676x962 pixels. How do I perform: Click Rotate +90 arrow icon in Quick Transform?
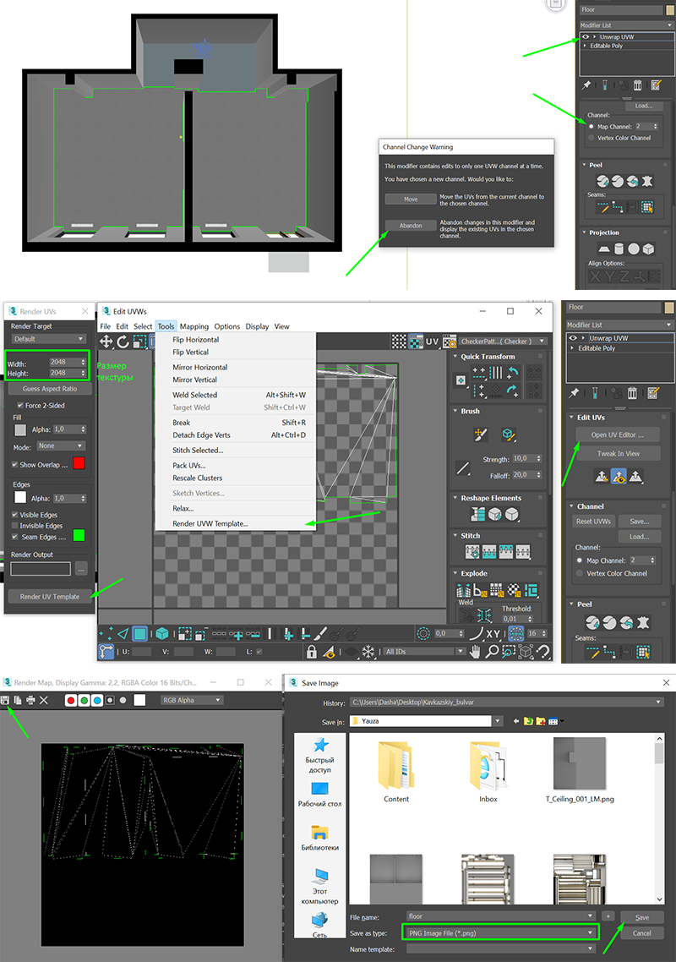click(x=513, y=372)
